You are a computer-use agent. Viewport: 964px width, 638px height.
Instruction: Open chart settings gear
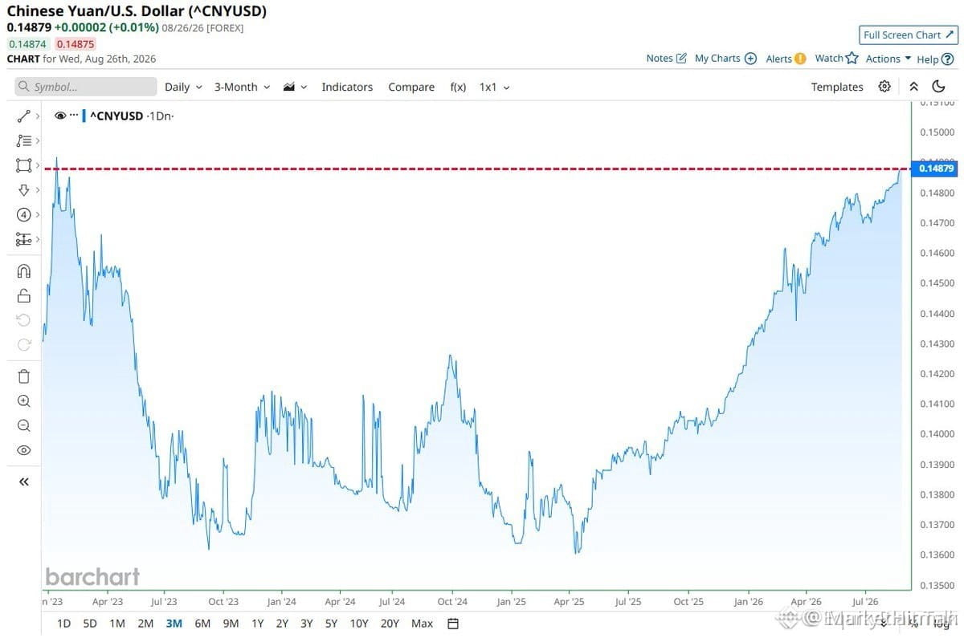pos(884,87)
